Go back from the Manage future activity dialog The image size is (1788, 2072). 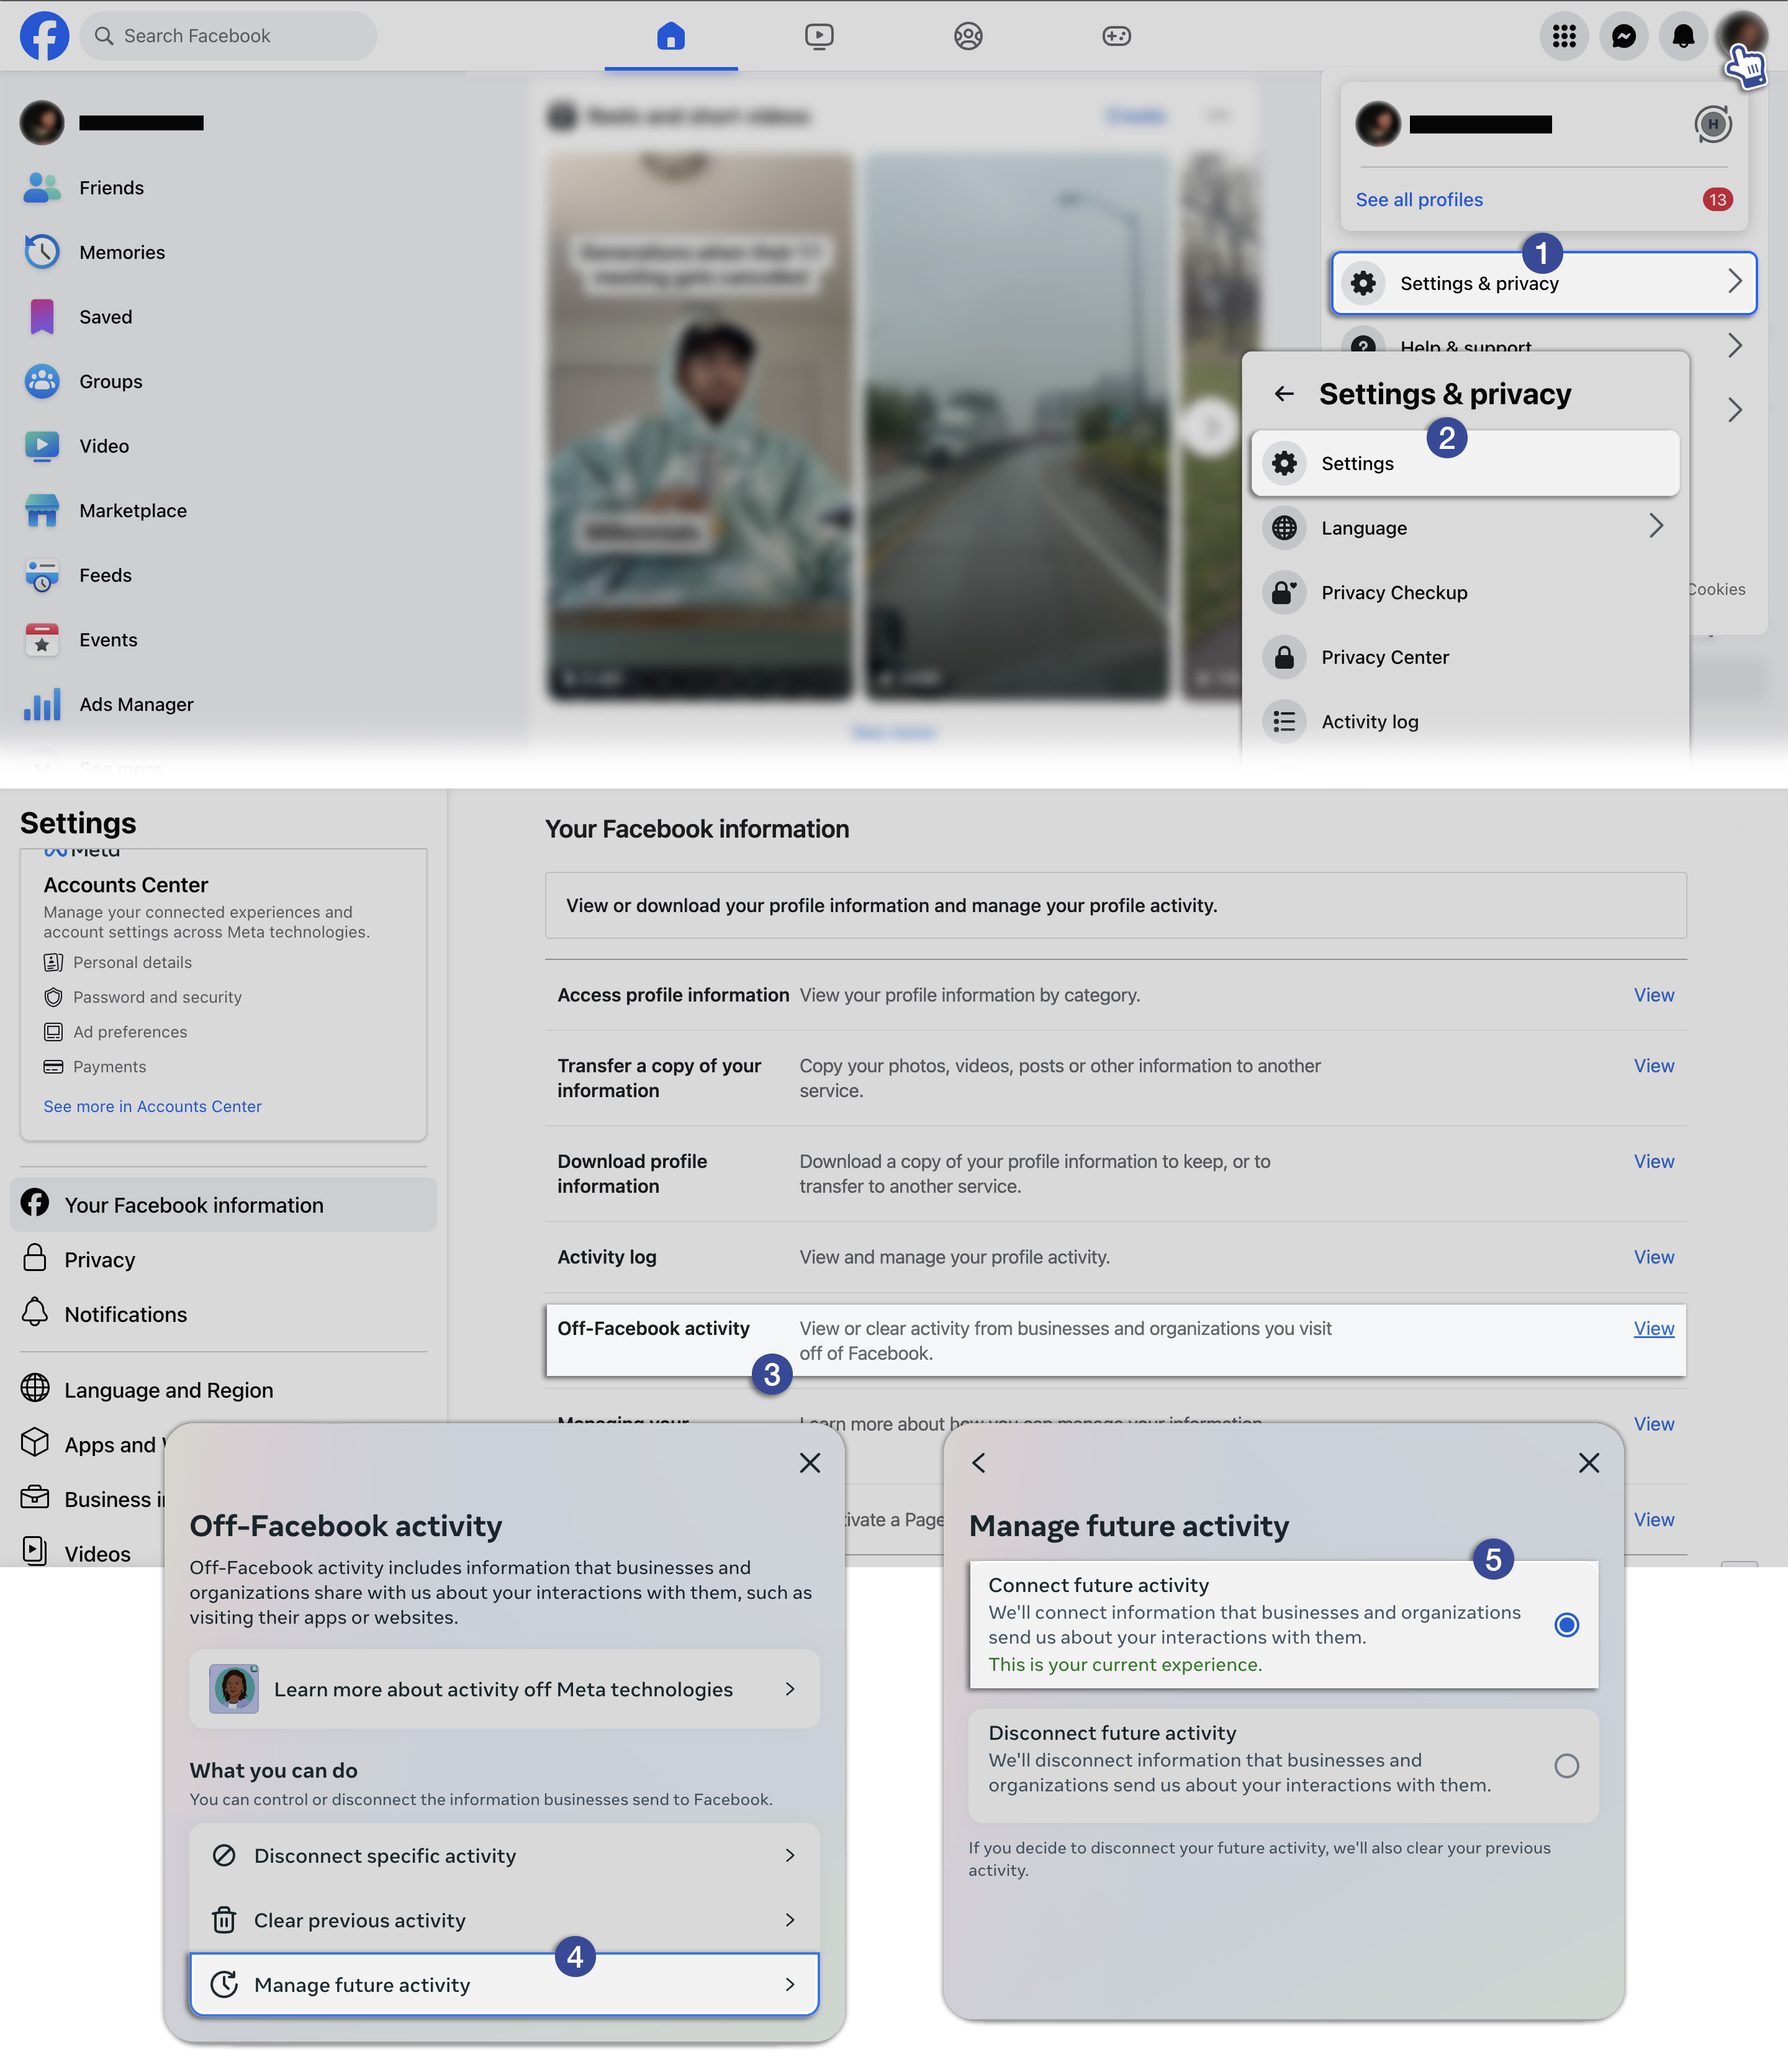click(x=979, y=1463)
